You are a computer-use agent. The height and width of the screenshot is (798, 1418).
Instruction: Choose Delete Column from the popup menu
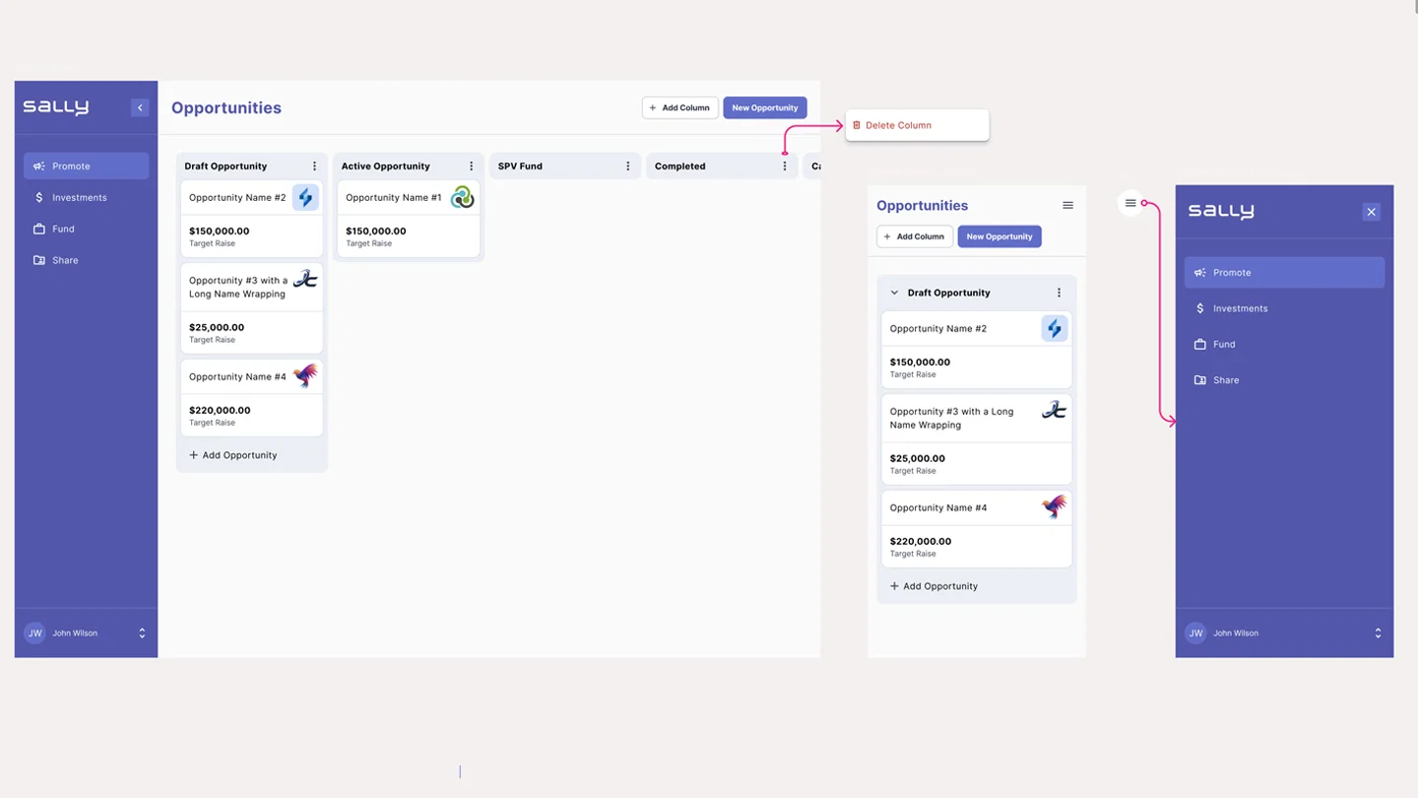(917, 125)
